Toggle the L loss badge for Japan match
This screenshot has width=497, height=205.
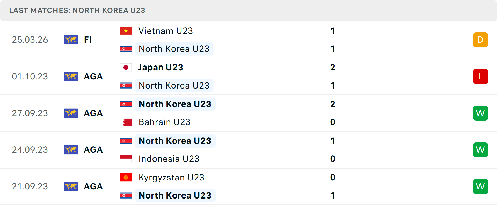click(480, 76)
